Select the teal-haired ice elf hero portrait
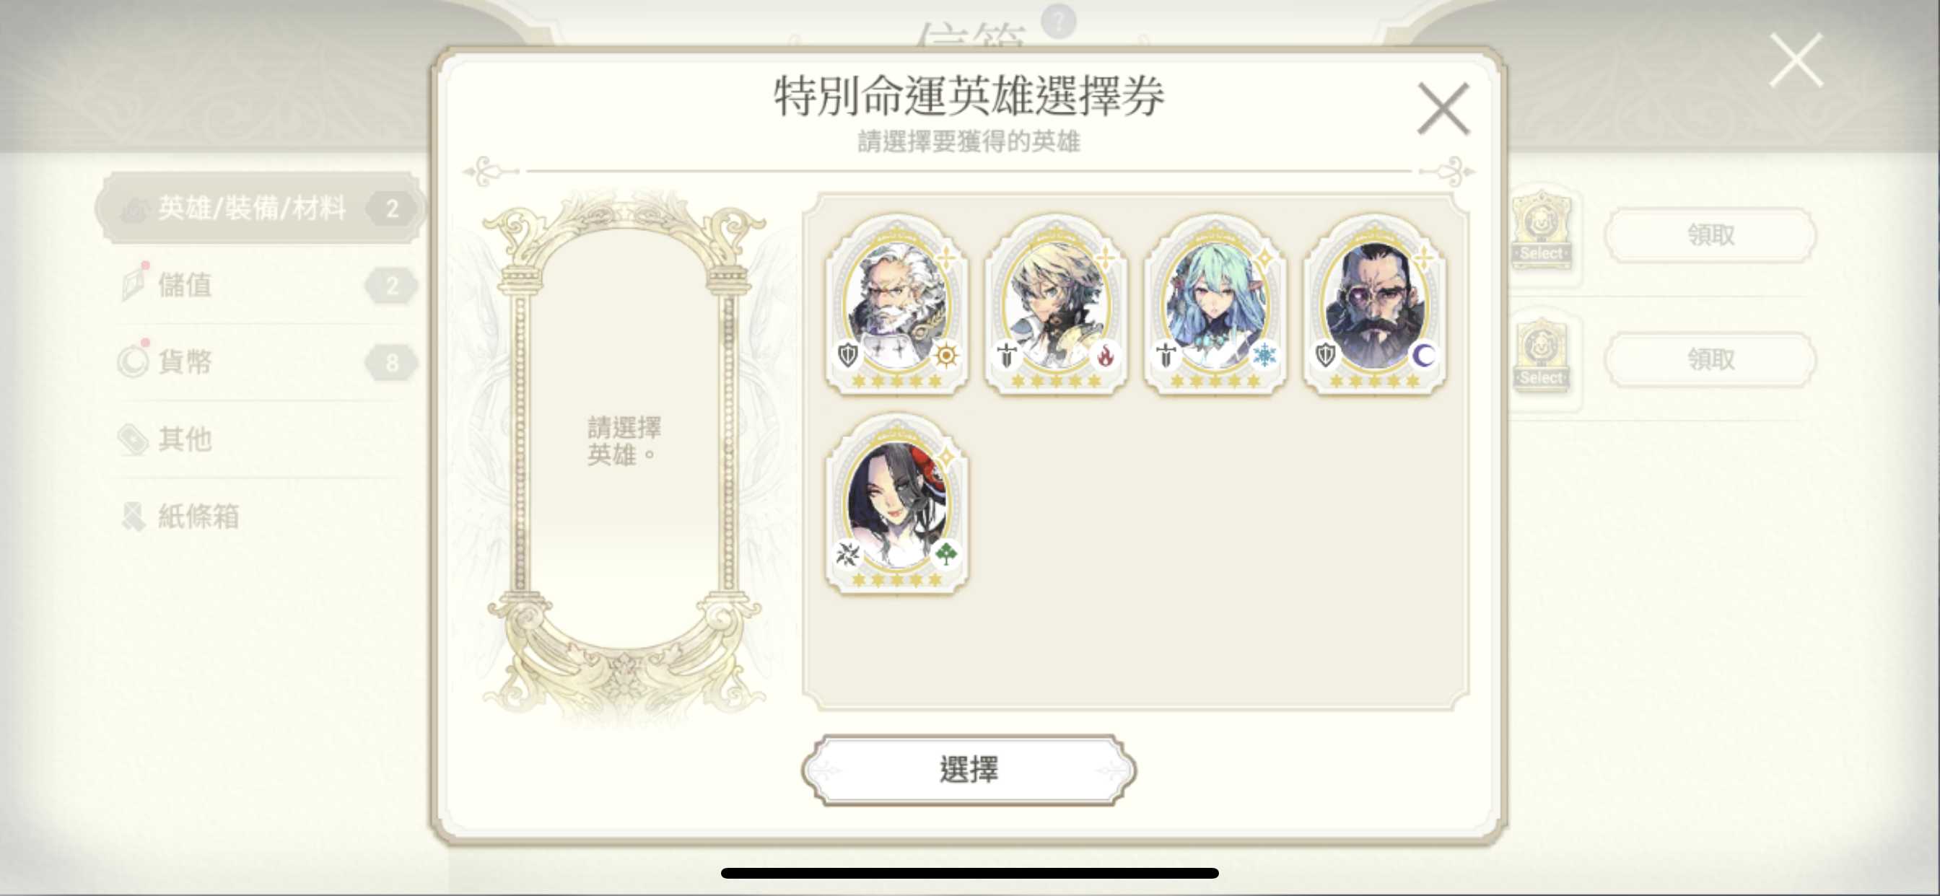This screenshot has height=896, width=1940. click(1215, 304)
